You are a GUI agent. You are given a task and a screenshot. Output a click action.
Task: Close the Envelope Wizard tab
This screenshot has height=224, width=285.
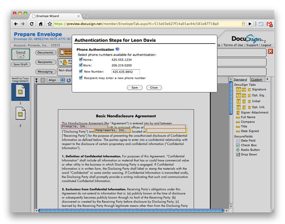78,16
